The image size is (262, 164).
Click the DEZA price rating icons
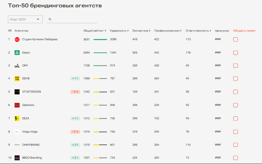[x=218, y=119]
